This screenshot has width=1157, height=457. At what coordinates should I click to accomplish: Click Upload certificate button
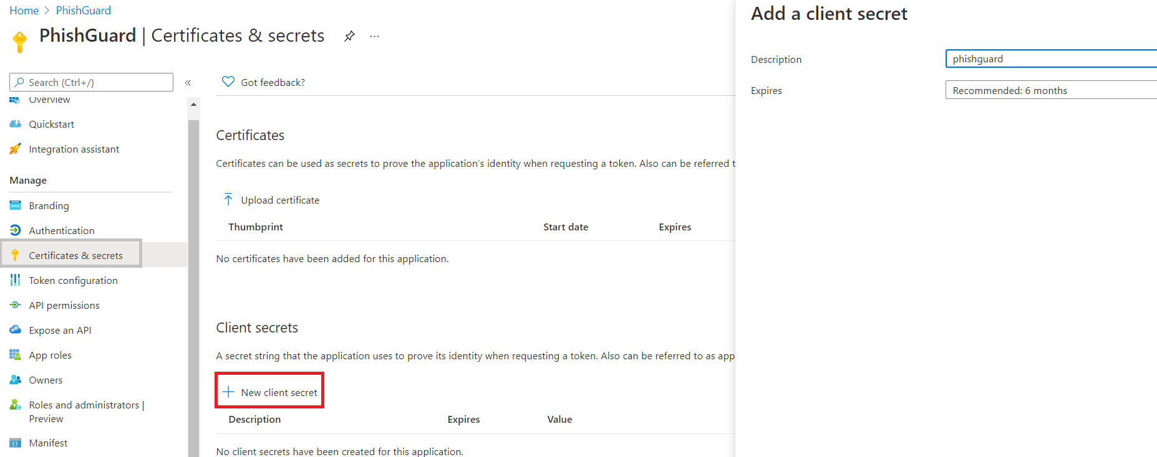(271, 200)
